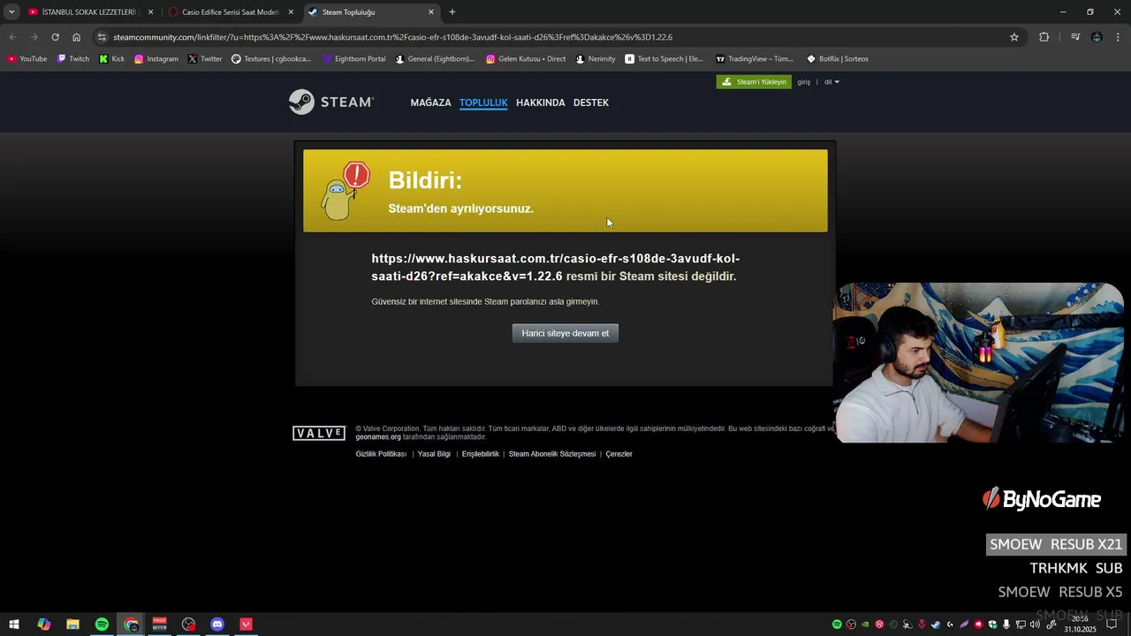Image resolution: width=1131 pixels, height=636 pixels.
Task: Open the browser profile avatar
Action: click(1097, 37)
